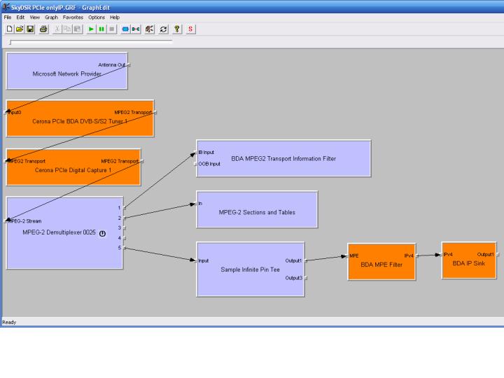Click the GraphEdit title bar app icon
The image size is (504, 378).
6,6
